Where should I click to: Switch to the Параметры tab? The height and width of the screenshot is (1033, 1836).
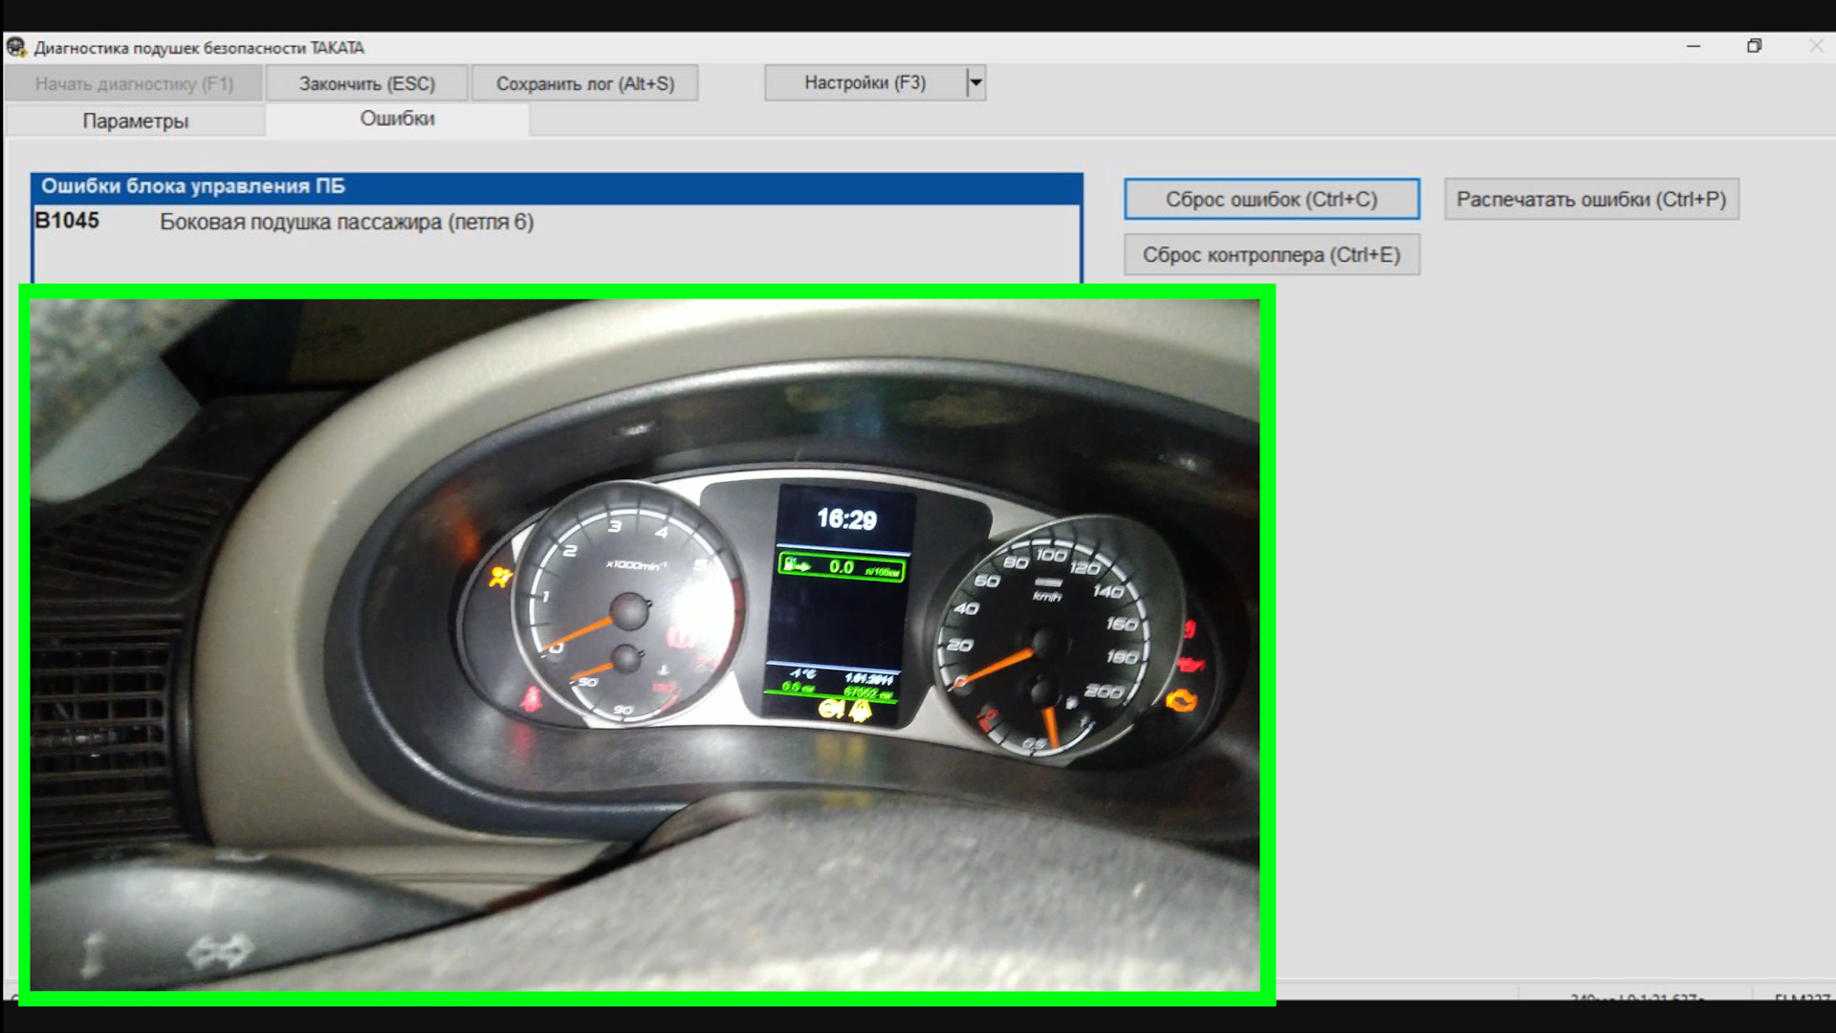(135, 121)
